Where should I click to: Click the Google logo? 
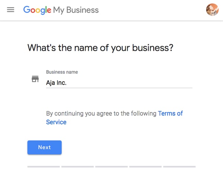pyautogui.click(x=37, y=10)
